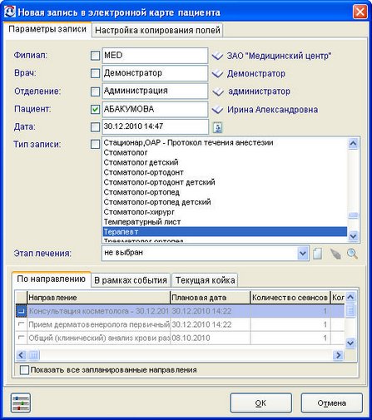The image size is (372, 420).
Task: Click the up arrow of the Тип записи list
Action: coord(353,143)
